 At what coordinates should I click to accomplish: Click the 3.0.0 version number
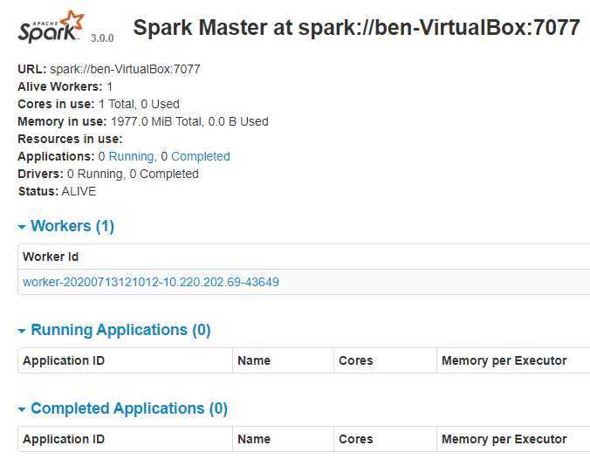point(102,38)
